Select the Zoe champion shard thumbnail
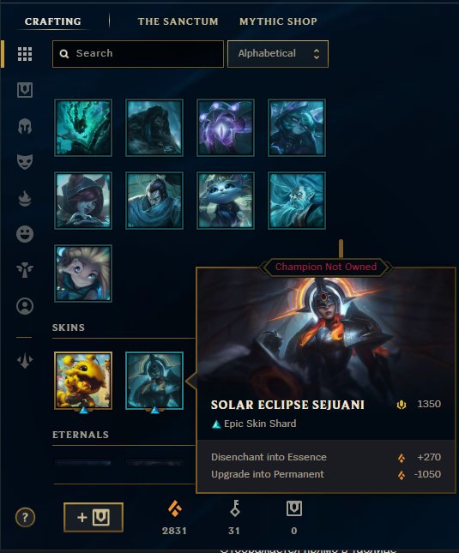459x553 pixels. [83, 273]
